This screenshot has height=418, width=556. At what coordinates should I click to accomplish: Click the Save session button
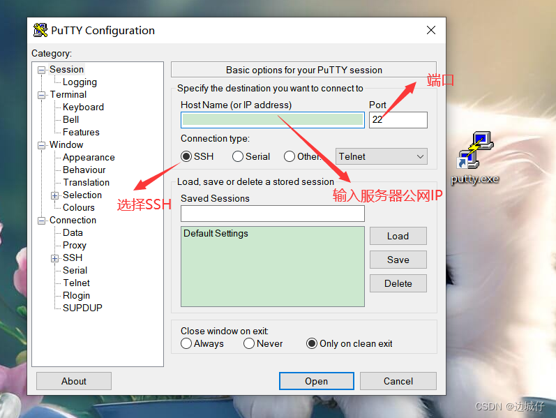tap(398, 260)
